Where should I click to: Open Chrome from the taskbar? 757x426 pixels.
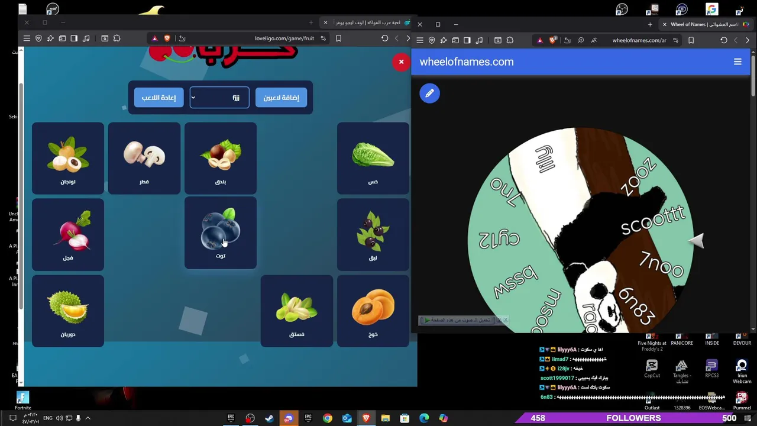[x=327, y=418]
